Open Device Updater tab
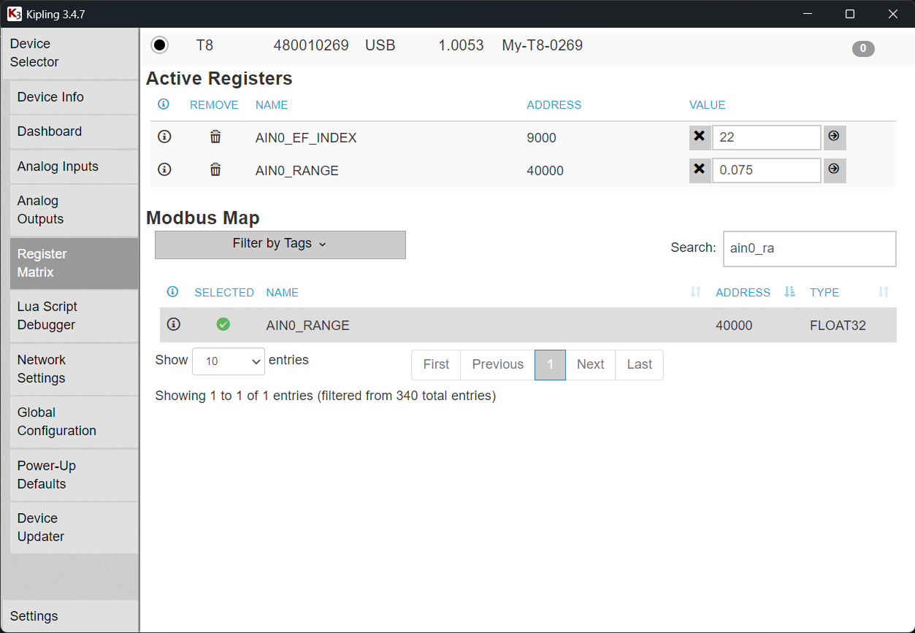 (x=74, y=527)
